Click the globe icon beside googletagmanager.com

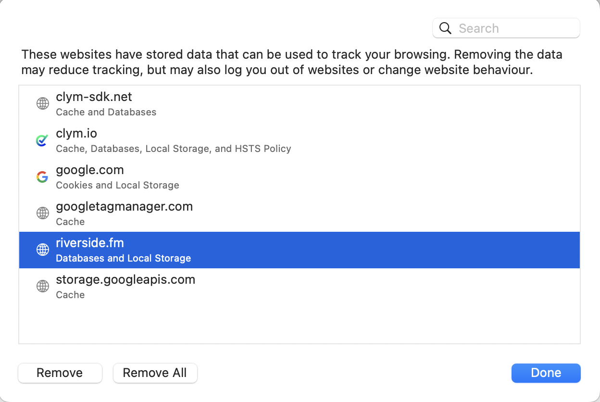coord(43,213)
